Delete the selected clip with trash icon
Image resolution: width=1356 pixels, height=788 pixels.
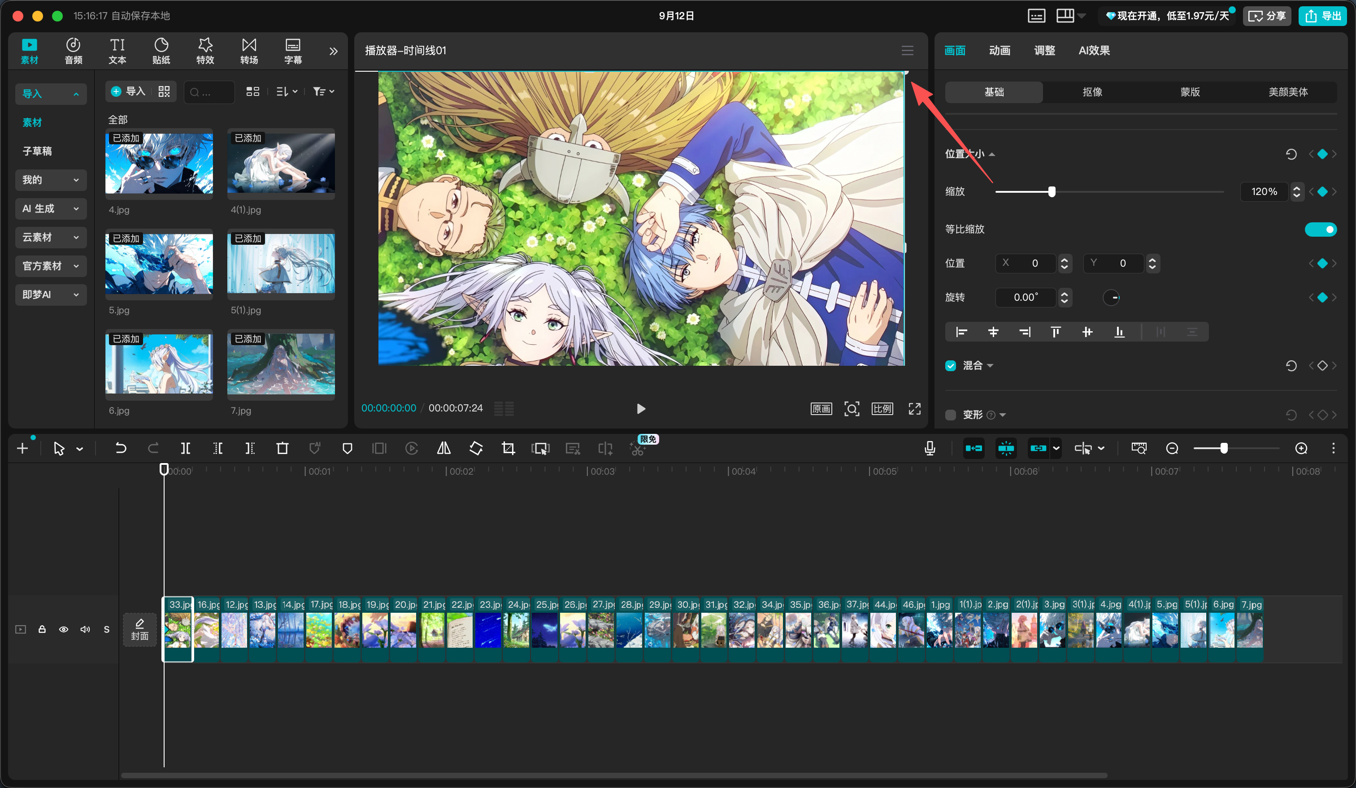coord(282,448)
